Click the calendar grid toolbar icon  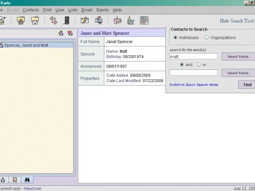tap(144, 20)
